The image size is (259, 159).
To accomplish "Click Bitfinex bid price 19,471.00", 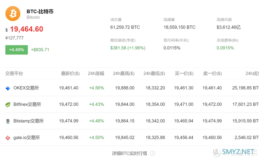I will pos(184,104).
